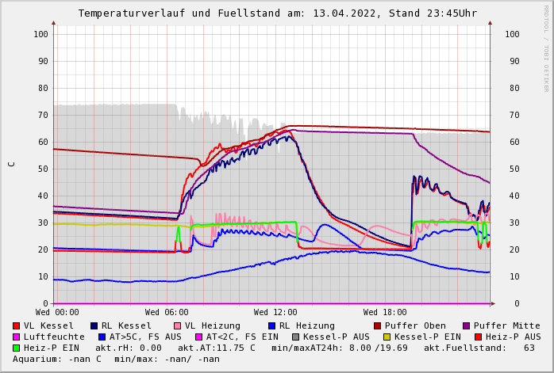This screenshot has height=373, width=554.
Task: Click the blue RL Heizung legend swatch
Action: click(272, 325)
